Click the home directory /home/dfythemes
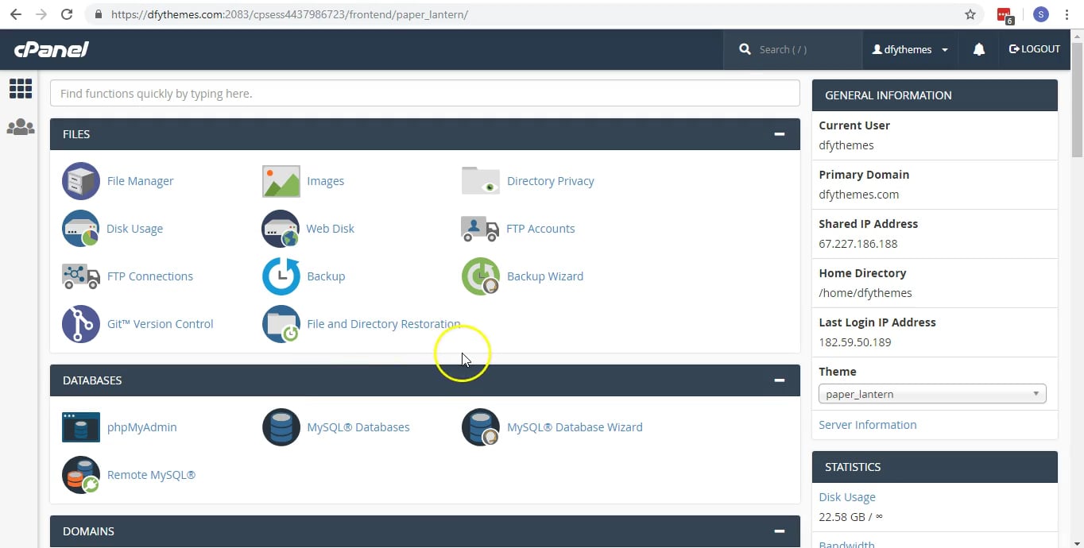Screen dimensions: 1084x548 pyautogui.click(x=865, y=293)
